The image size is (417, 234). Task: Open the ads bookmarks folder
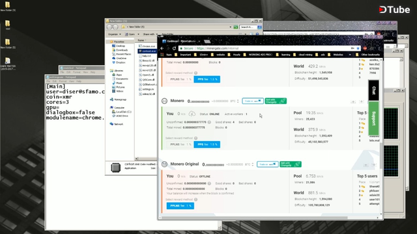(x=320, y=55)
